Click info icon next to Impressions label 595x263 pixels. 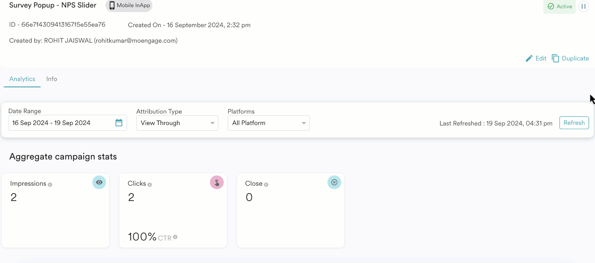click(x=50, y=184)
